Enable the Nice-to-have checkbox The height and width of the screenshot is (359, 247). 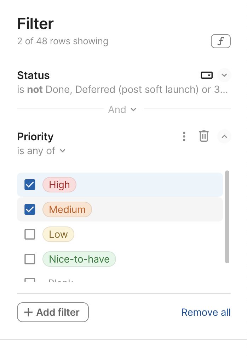click(x=30, y=259)
